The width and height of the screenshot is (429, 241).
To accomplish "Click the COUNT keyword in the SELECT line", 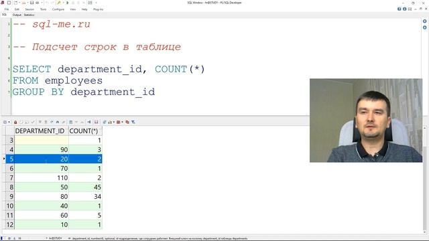I will (171, 69).
